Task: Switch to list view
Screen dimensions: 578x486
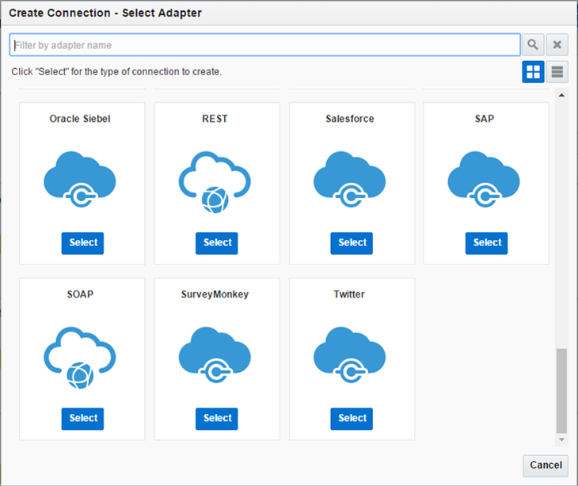Action: [557, 72]
